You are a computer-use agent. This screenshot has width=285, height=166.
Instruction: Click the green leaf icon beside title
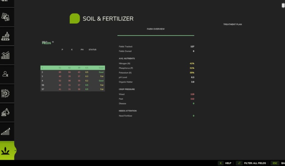pyautogui.click(x=75, y=18)
